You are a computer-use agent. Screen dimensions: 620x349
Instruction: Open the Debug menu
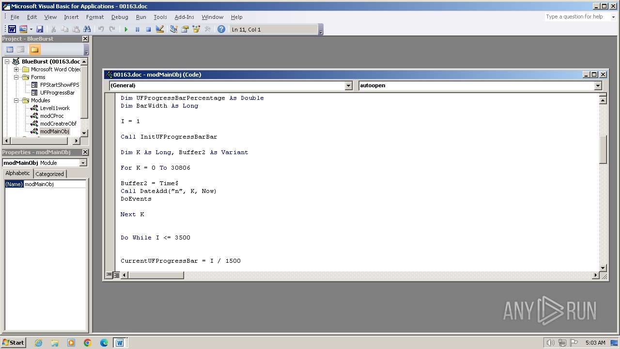point(120,17)
